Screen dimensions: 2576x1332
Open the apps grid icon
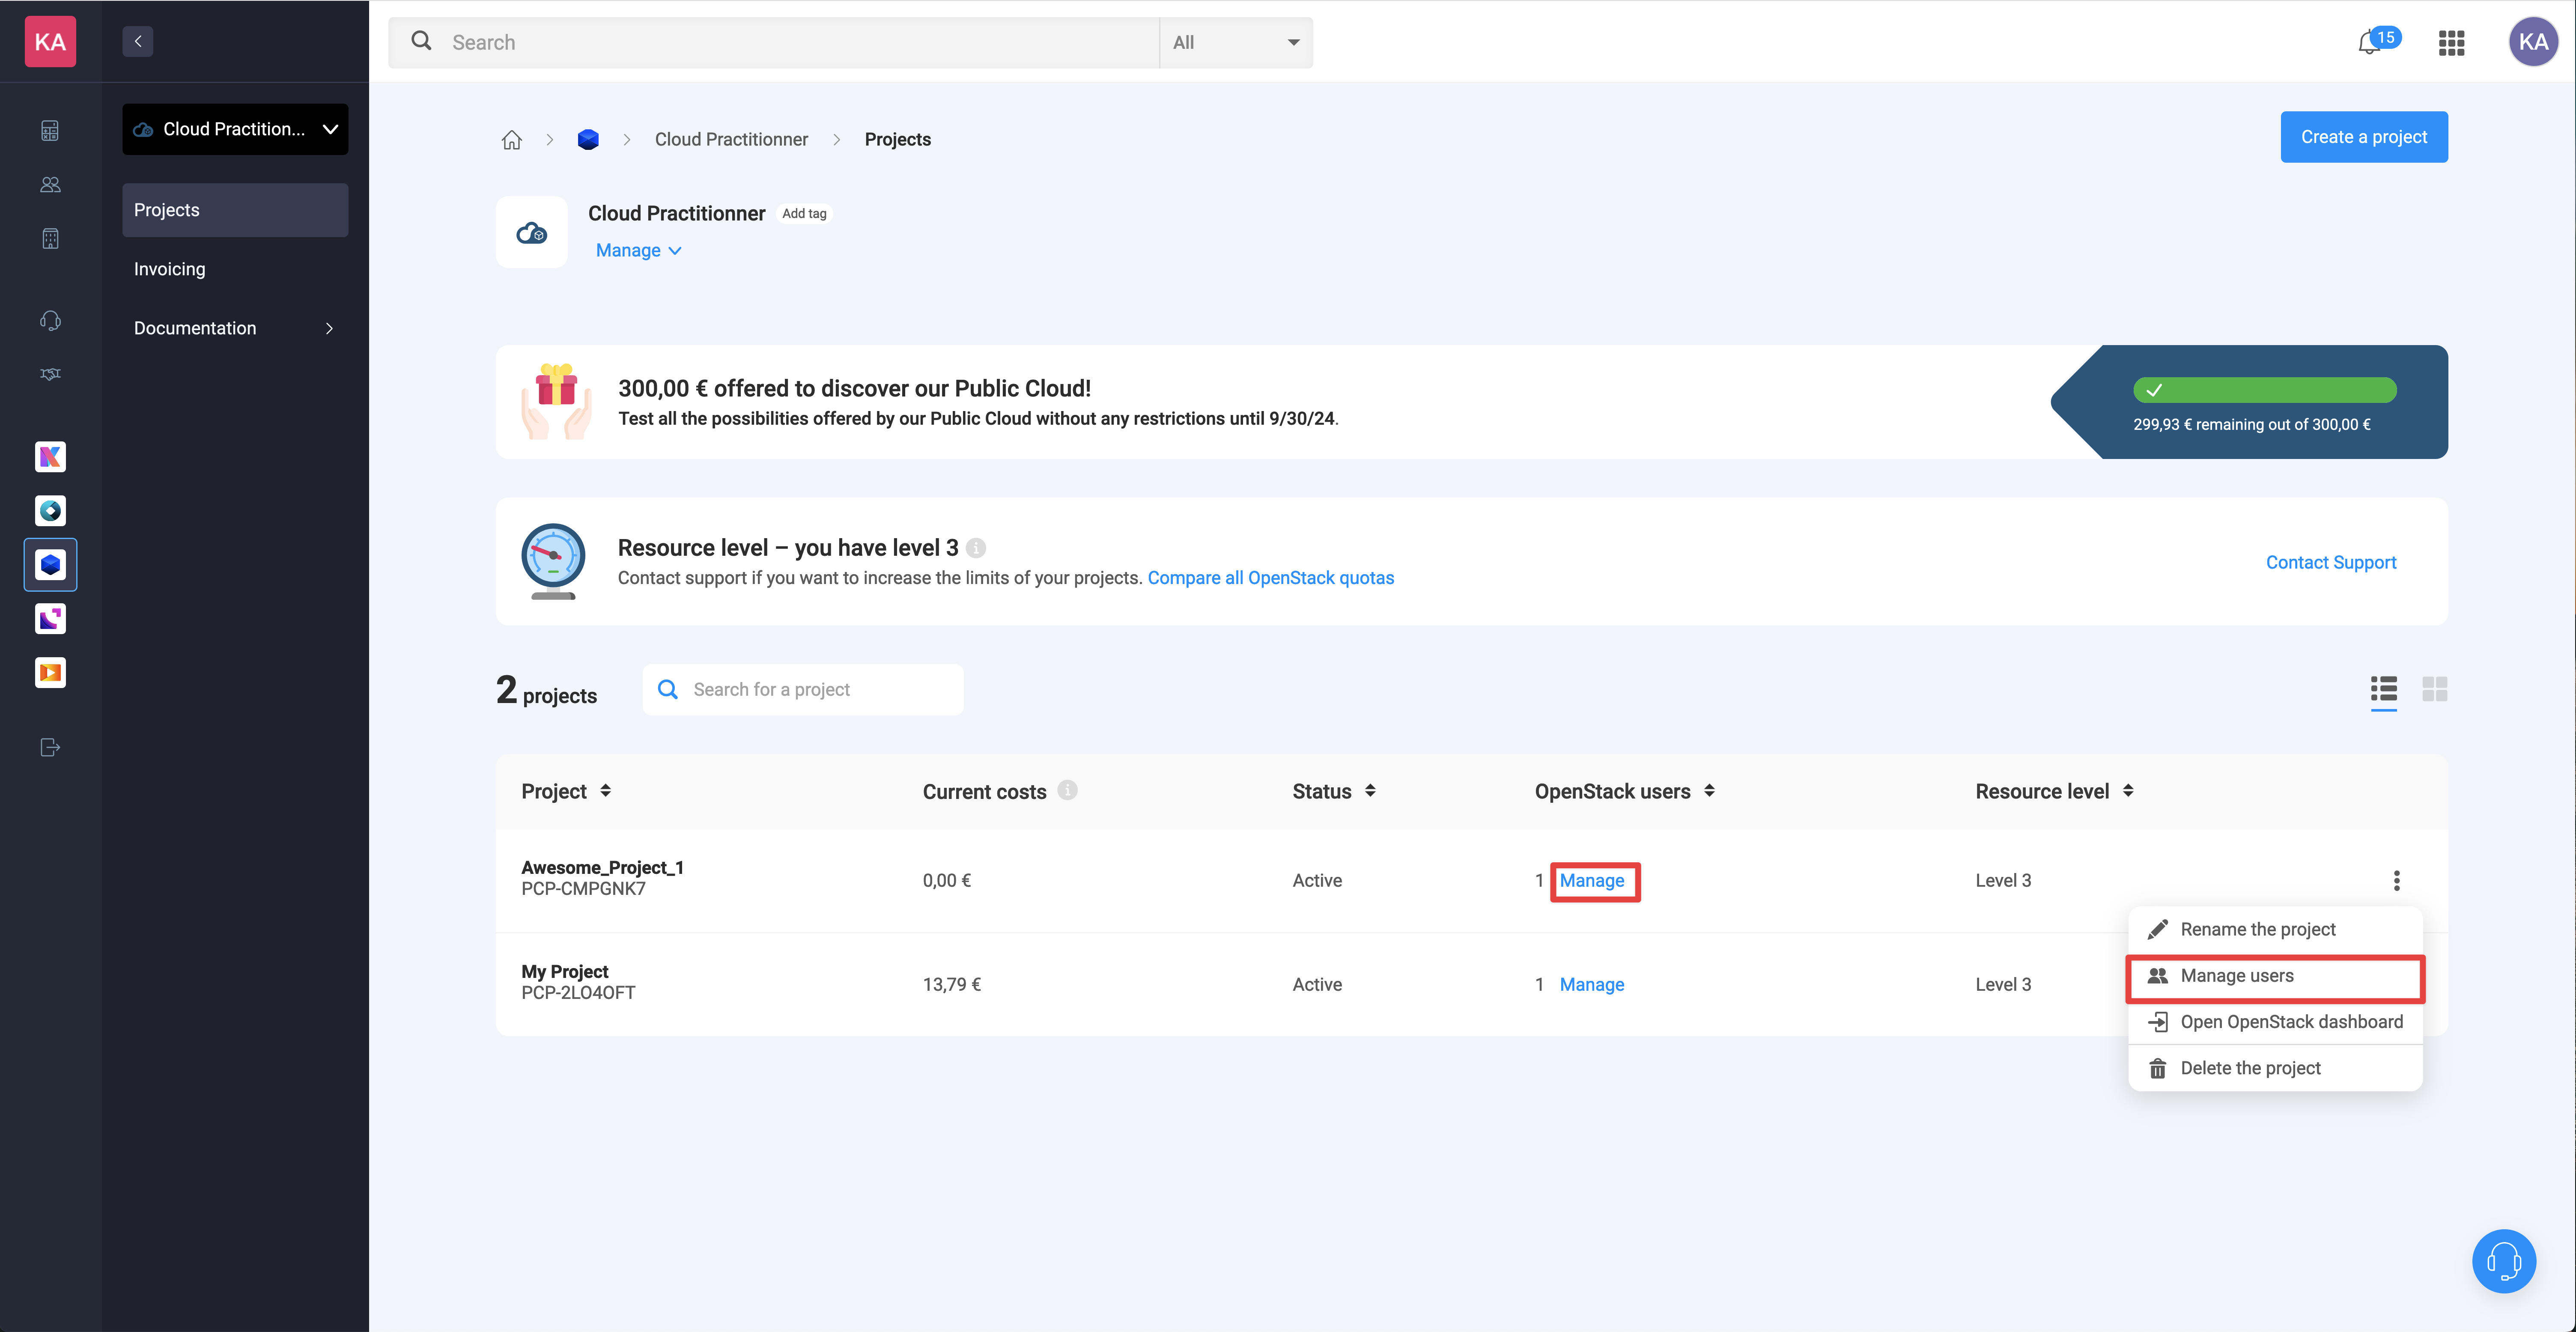(x=2451, y=43)
